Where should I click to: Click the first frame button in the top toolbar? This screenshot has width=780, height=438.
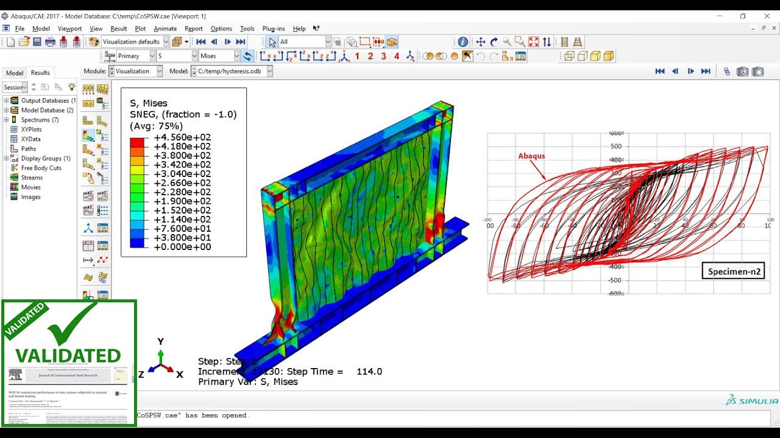[x=200, y=42]
